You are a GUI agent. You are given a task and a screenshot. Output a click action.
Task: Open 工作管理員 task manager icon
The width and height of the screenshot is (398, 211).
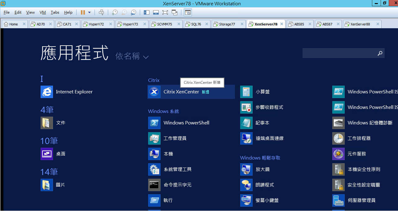(154, 138)
